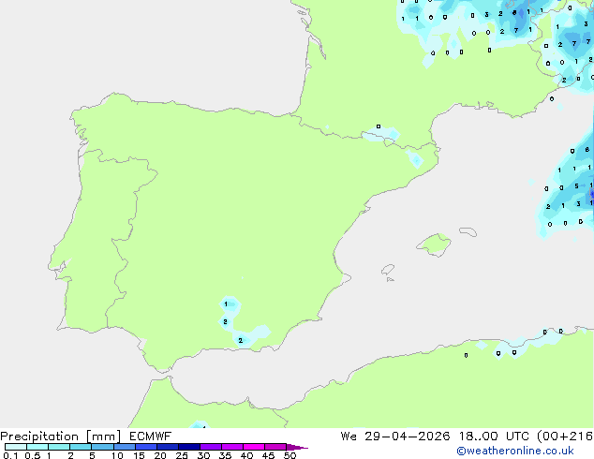Click the "25" legend scale value

click(182, 455)
